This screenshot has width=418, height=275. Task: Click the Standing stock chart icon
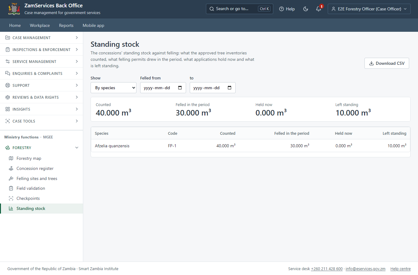point(11,208)
